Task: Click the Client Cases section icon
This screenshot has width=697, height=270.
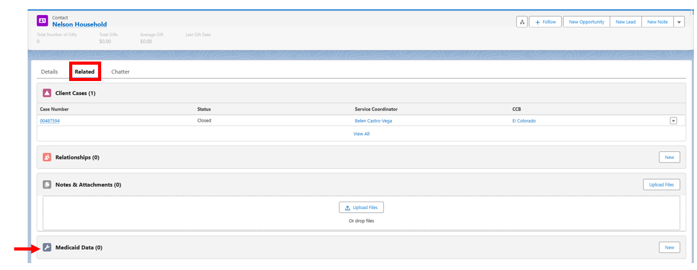Action: point(47,94)
